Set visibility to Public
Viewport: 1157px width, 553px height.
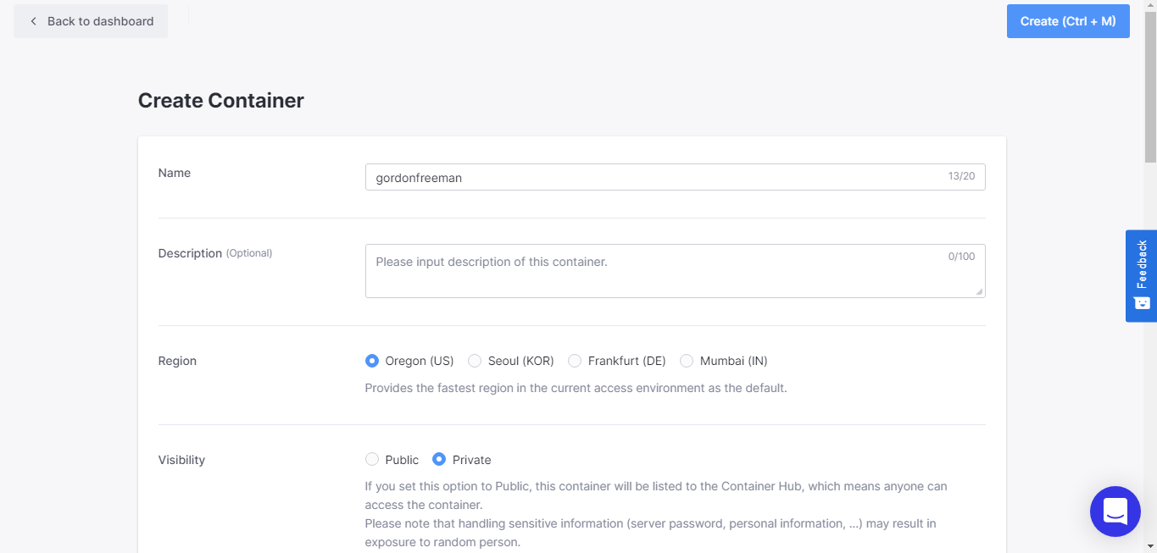(372, 460)
